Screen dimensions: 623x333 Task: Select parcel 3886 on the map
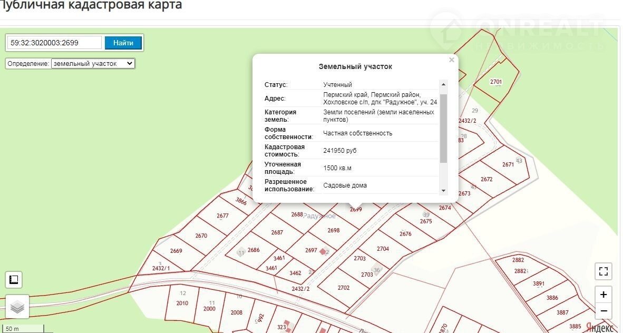(x=552, y=298)
